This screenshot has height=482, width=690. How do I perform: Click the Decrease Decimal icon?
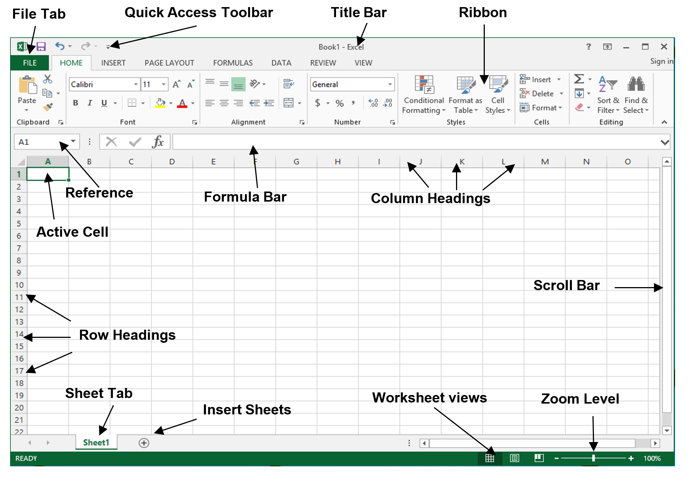coord(388,103)
